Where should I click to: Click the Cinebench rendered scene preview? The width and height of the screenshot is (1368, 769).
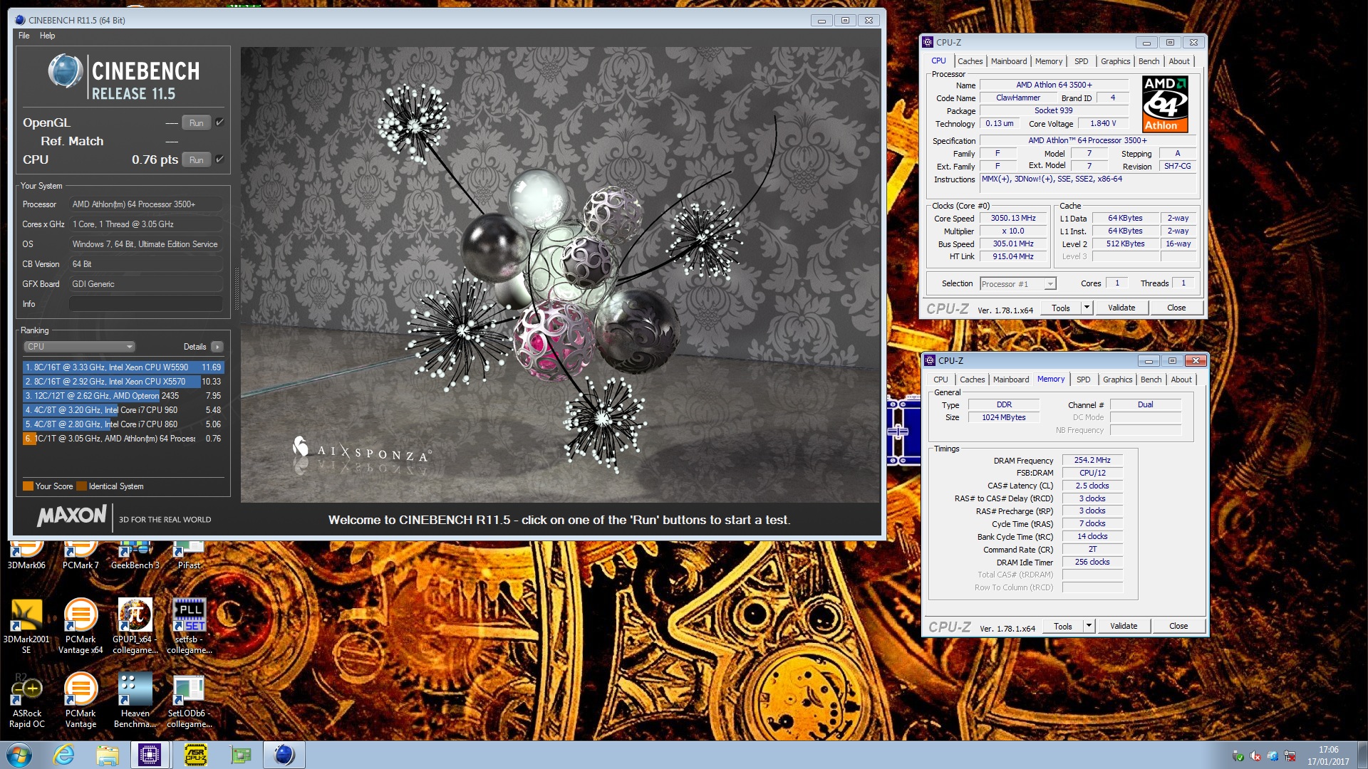[x=560, y=275]
